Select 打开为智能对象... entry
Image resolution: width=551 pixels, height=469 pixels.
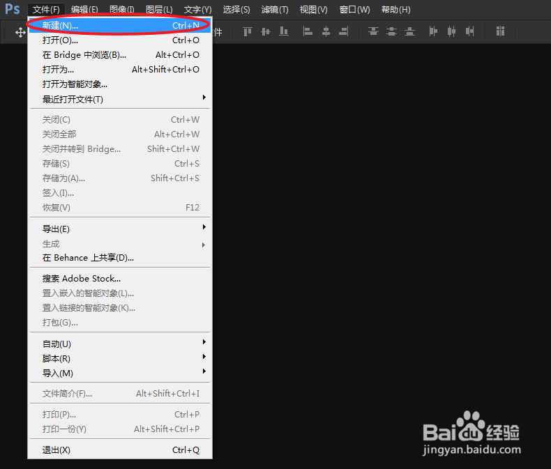point(120,84)
